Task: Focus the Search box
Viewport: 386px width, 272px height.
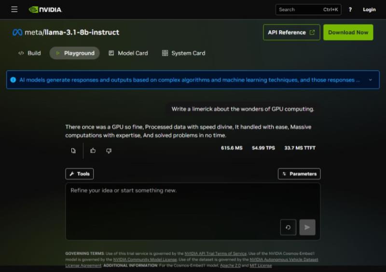Action: click(x=308, y=10)
